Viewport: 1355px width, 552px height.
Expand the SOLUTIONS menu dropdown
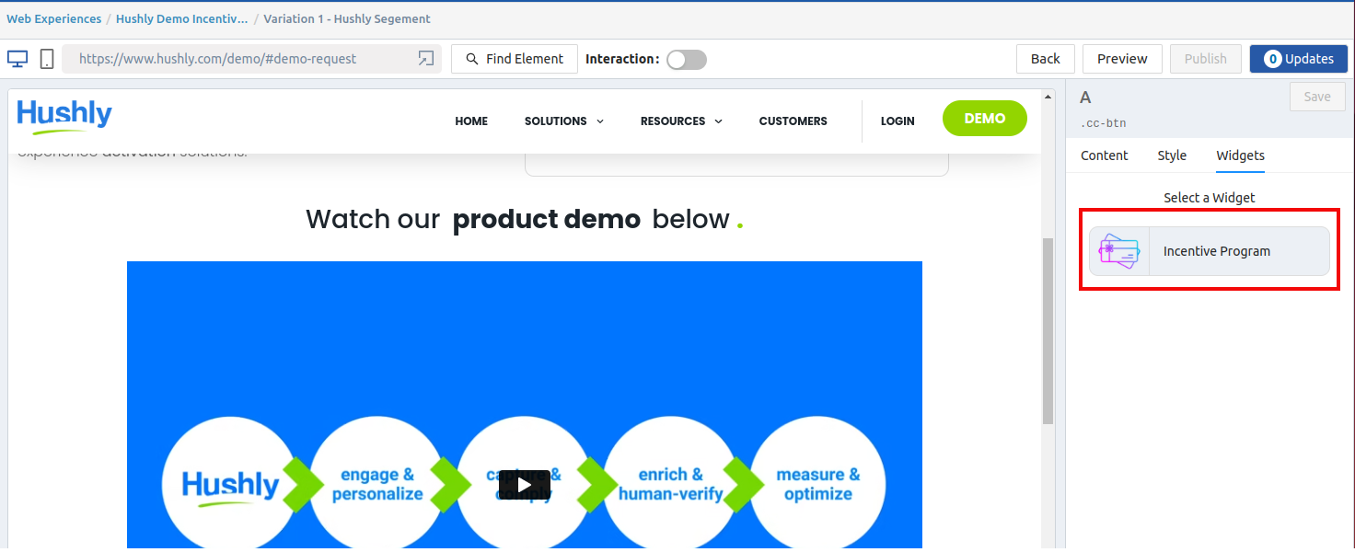563,121
